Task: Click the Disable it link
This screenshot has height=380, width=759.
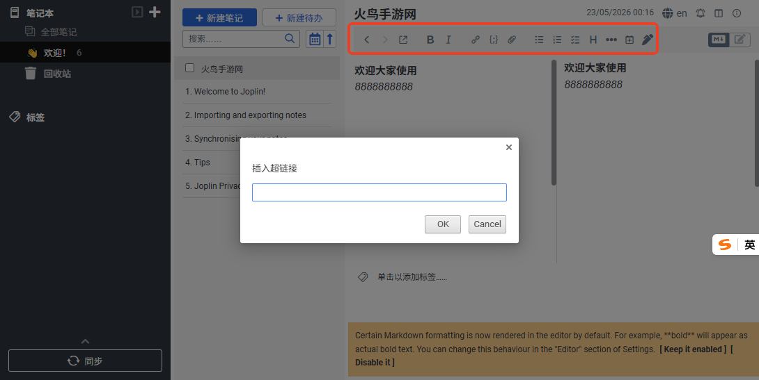Action: point(375,362)
